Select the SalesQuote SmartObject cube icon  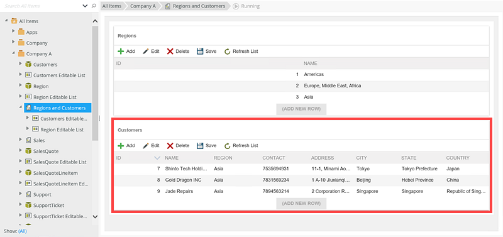(x=28, y=151)
